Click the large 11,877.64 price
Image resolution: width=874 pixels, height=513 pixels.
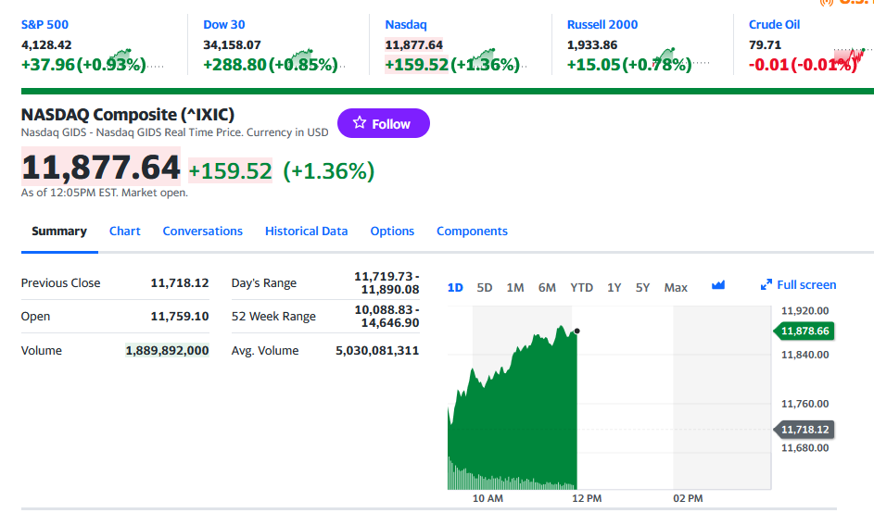pos(101,167)
